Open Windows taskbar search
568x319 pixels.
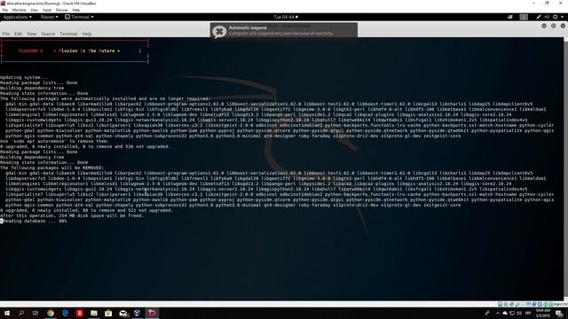coord(21,313)
